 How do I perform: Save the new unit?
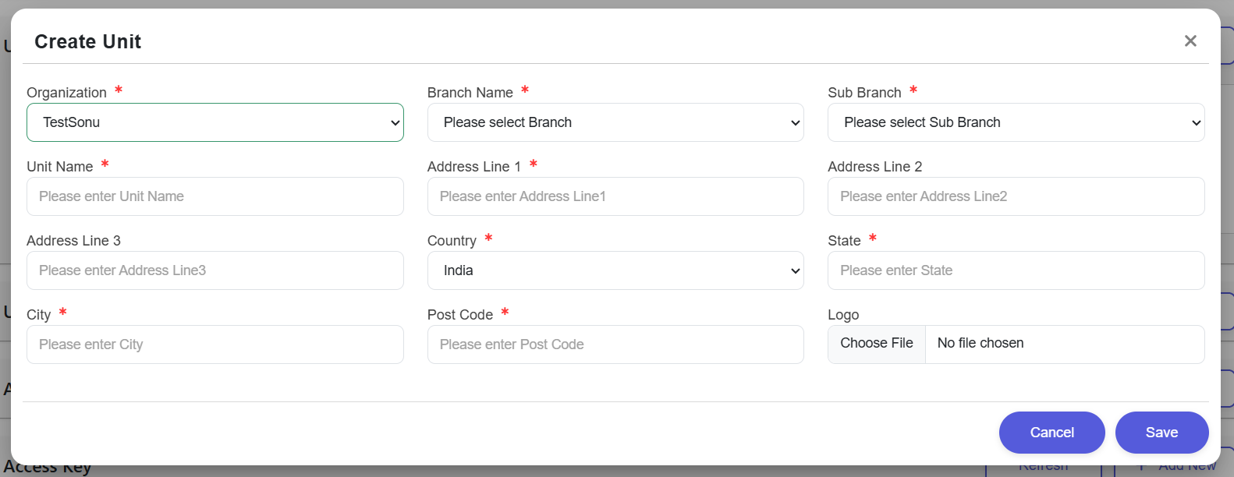pos(1161,433)
